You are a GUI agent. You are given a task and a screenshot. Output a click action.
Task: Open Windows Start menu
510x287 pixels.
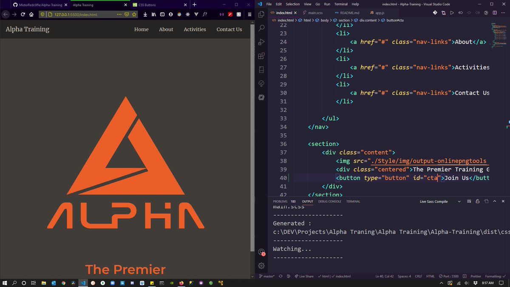[5, 283]
